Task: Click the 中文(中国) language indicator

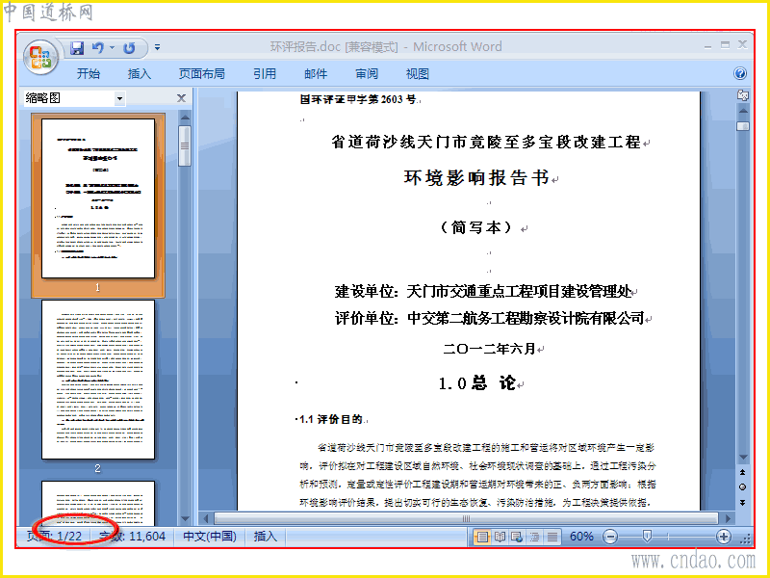Action: (x=210, y=537)
